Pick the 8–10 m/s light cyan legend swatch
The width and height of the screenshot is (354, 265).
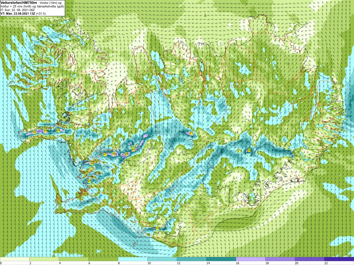click(x=133, y=259)
